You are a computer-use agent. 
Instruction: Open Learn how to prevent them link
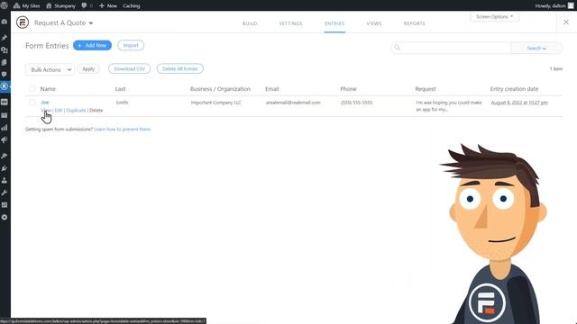click(x=123, y=130)
